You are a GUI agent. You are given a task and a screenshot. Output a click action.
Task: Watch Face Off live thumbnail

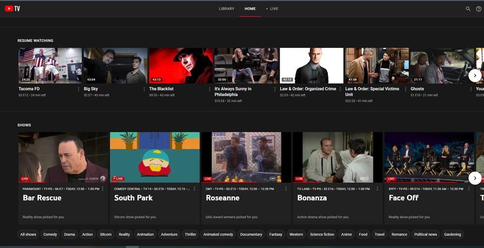pyautogui.click(x=429, y=157)
